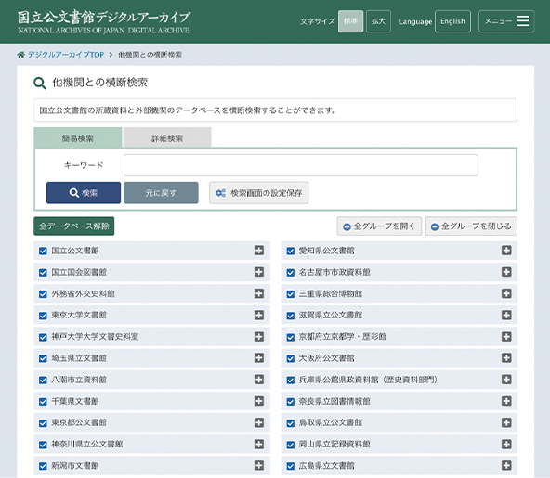Expand the 東京大学文書館 group

[259, 315]
